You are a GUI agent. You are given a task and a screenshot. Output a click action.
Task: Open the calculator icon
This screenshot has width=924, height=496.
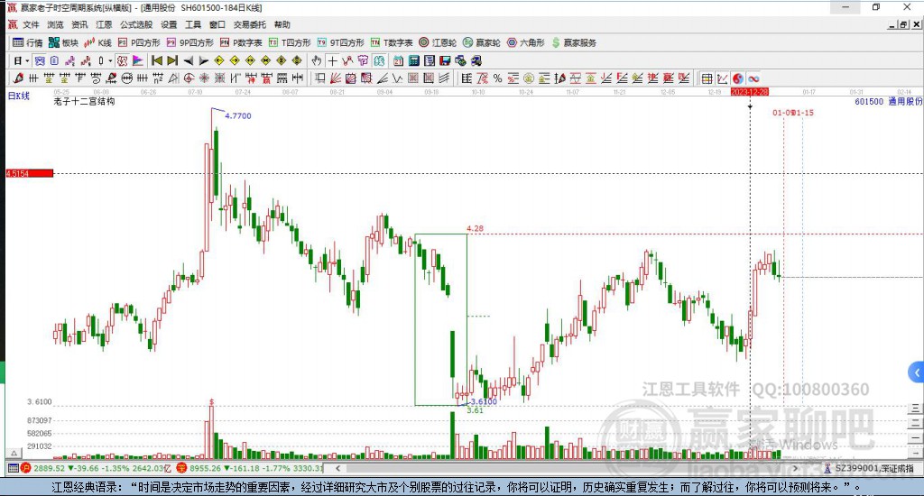413,60
